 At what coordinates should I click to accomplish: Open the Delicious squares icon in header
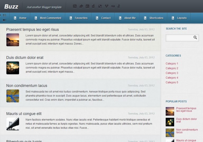100,6
